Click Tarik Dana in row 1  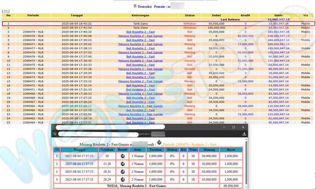tap(141, 24)
